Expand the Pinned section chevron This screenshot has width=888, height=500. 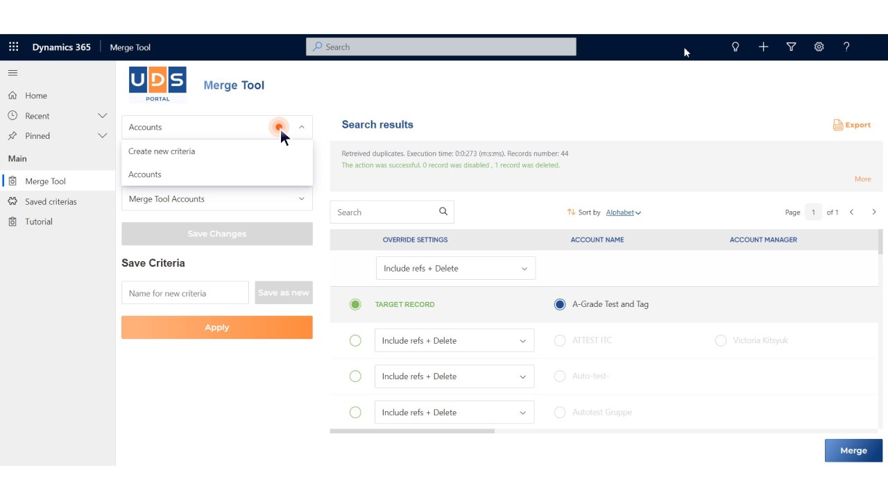tap(103, 136)
